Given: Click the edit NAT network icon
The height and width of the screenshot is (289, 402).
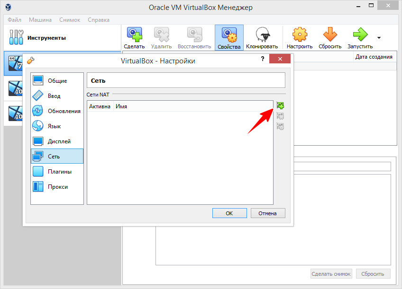Looking at the screenshot, I should (280, 126).
